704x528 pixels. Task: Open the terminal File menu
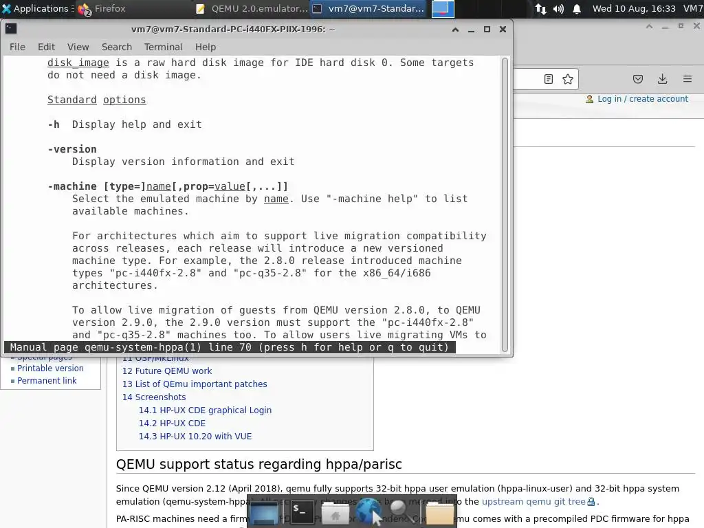click(x=17, y=47)
